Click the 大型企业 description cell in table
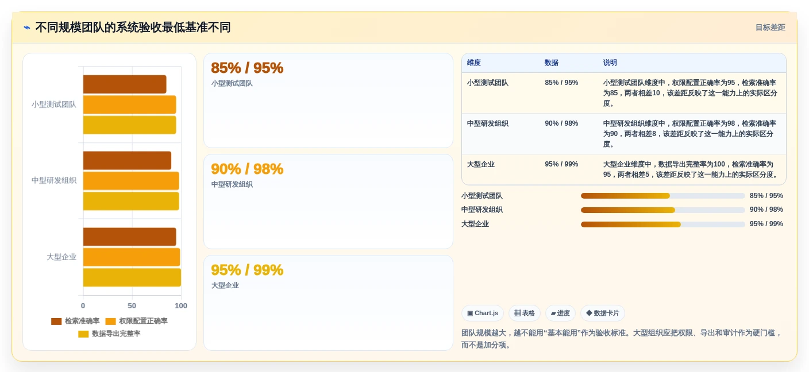This screenshot has width=809, height=372. pos(691,169)
